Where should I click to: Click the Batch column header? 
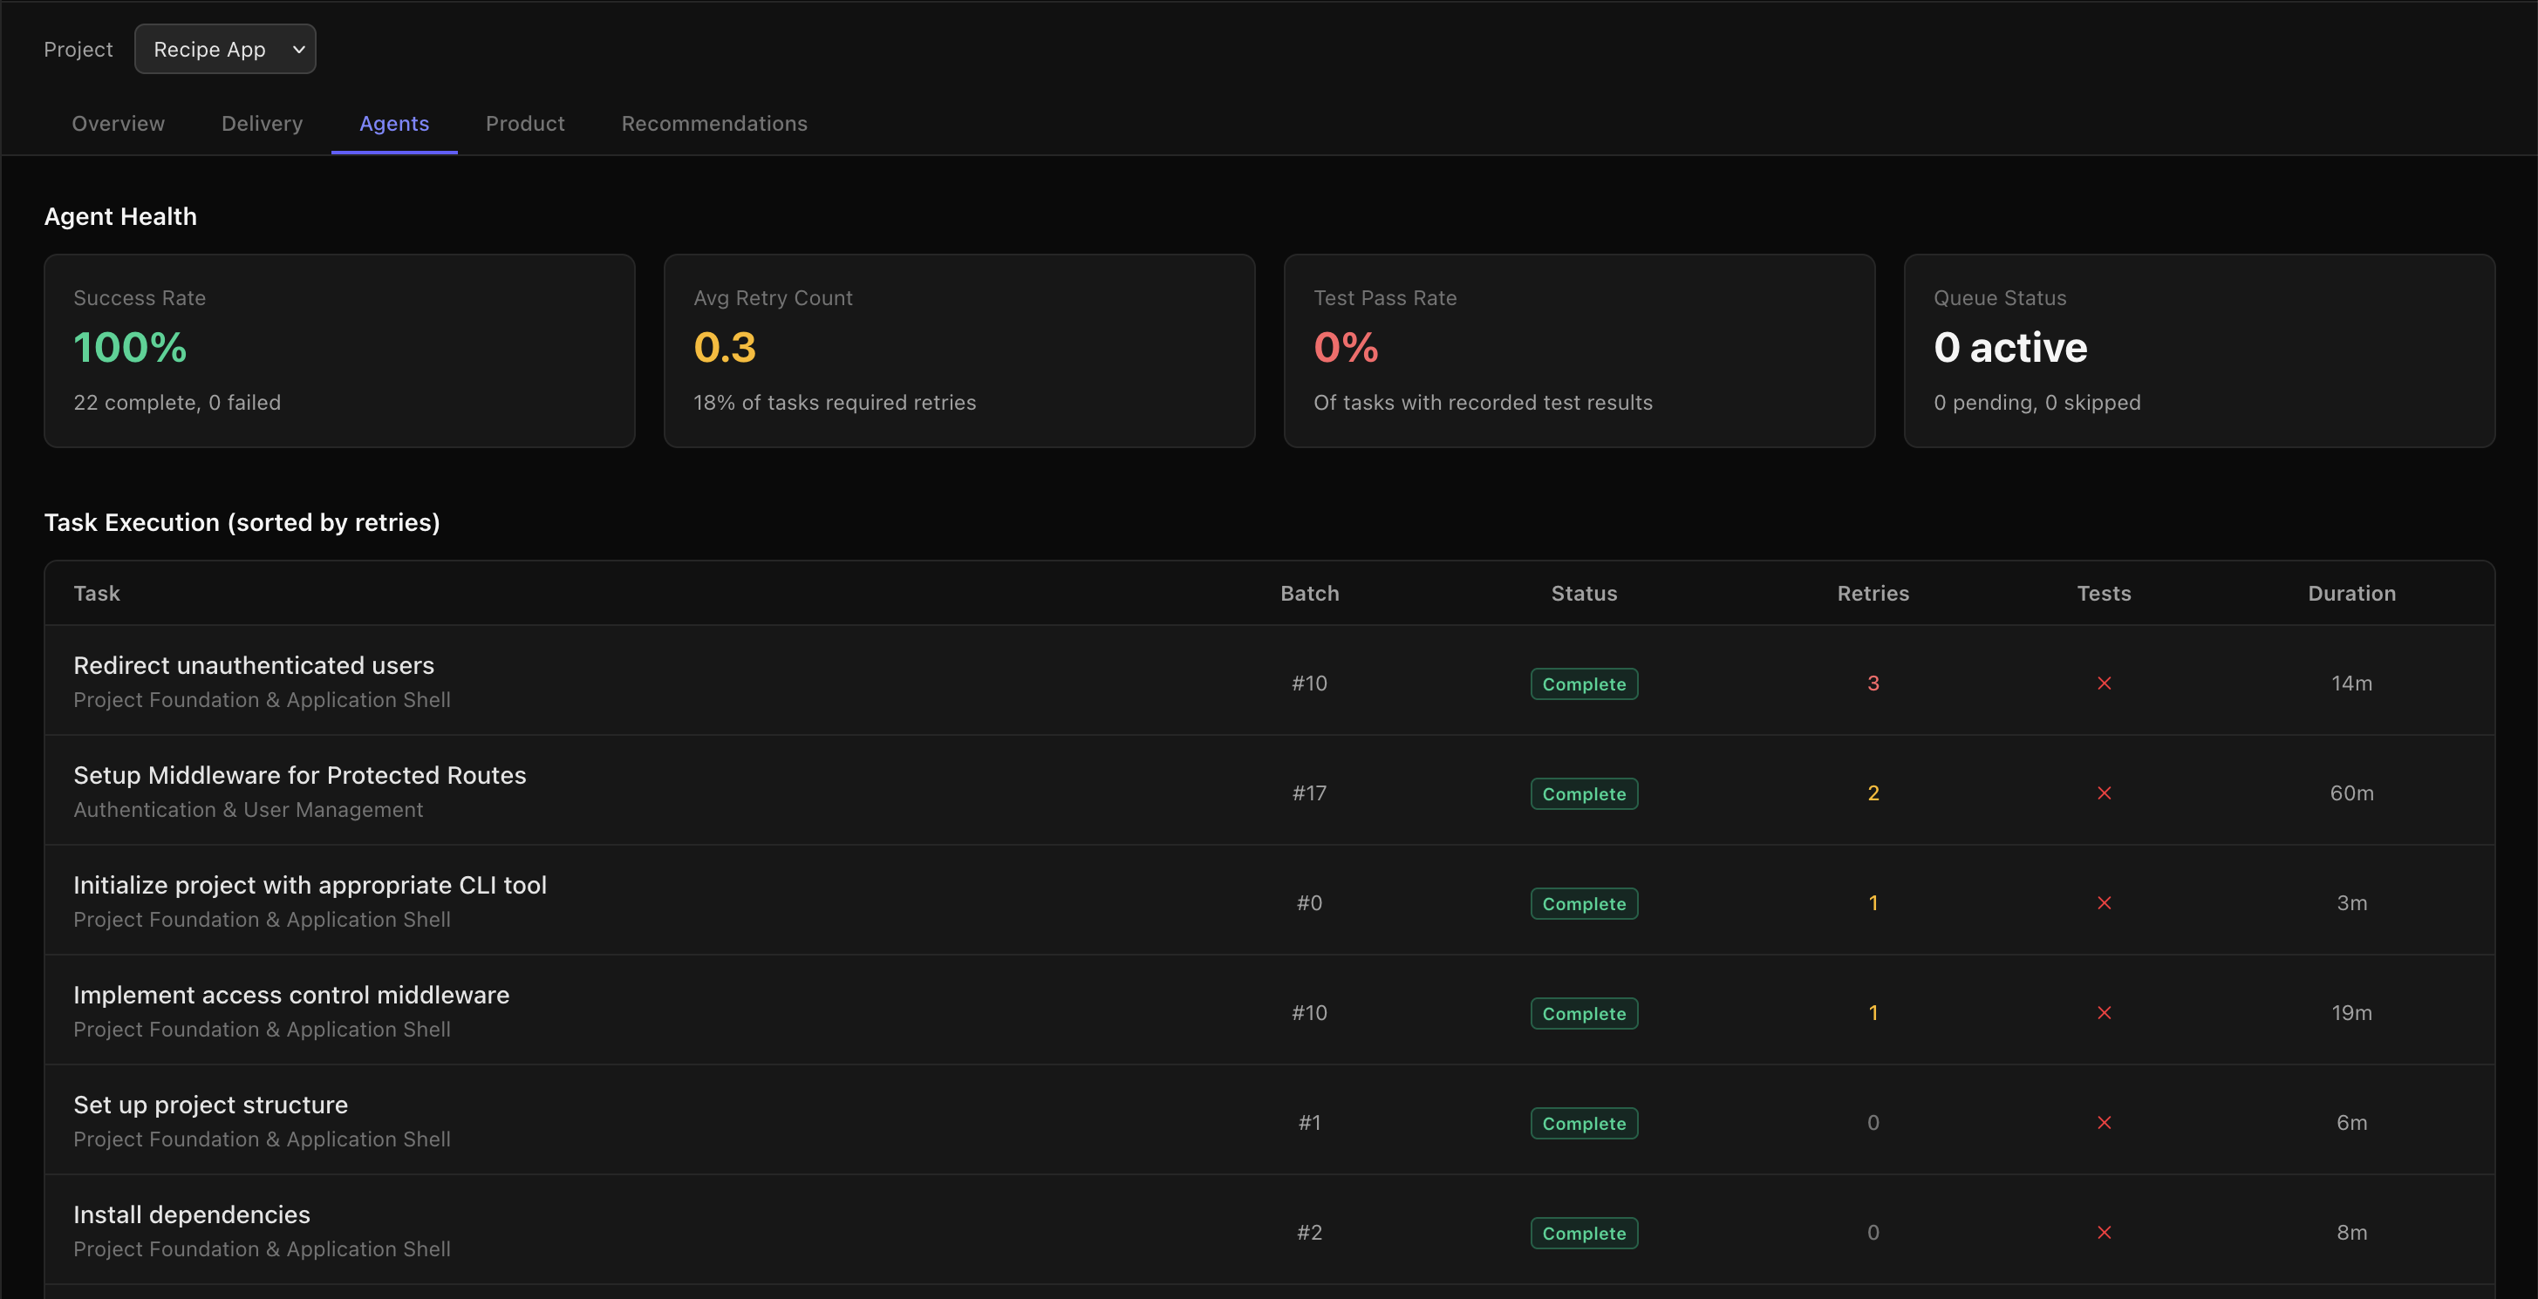(1309, 593)
